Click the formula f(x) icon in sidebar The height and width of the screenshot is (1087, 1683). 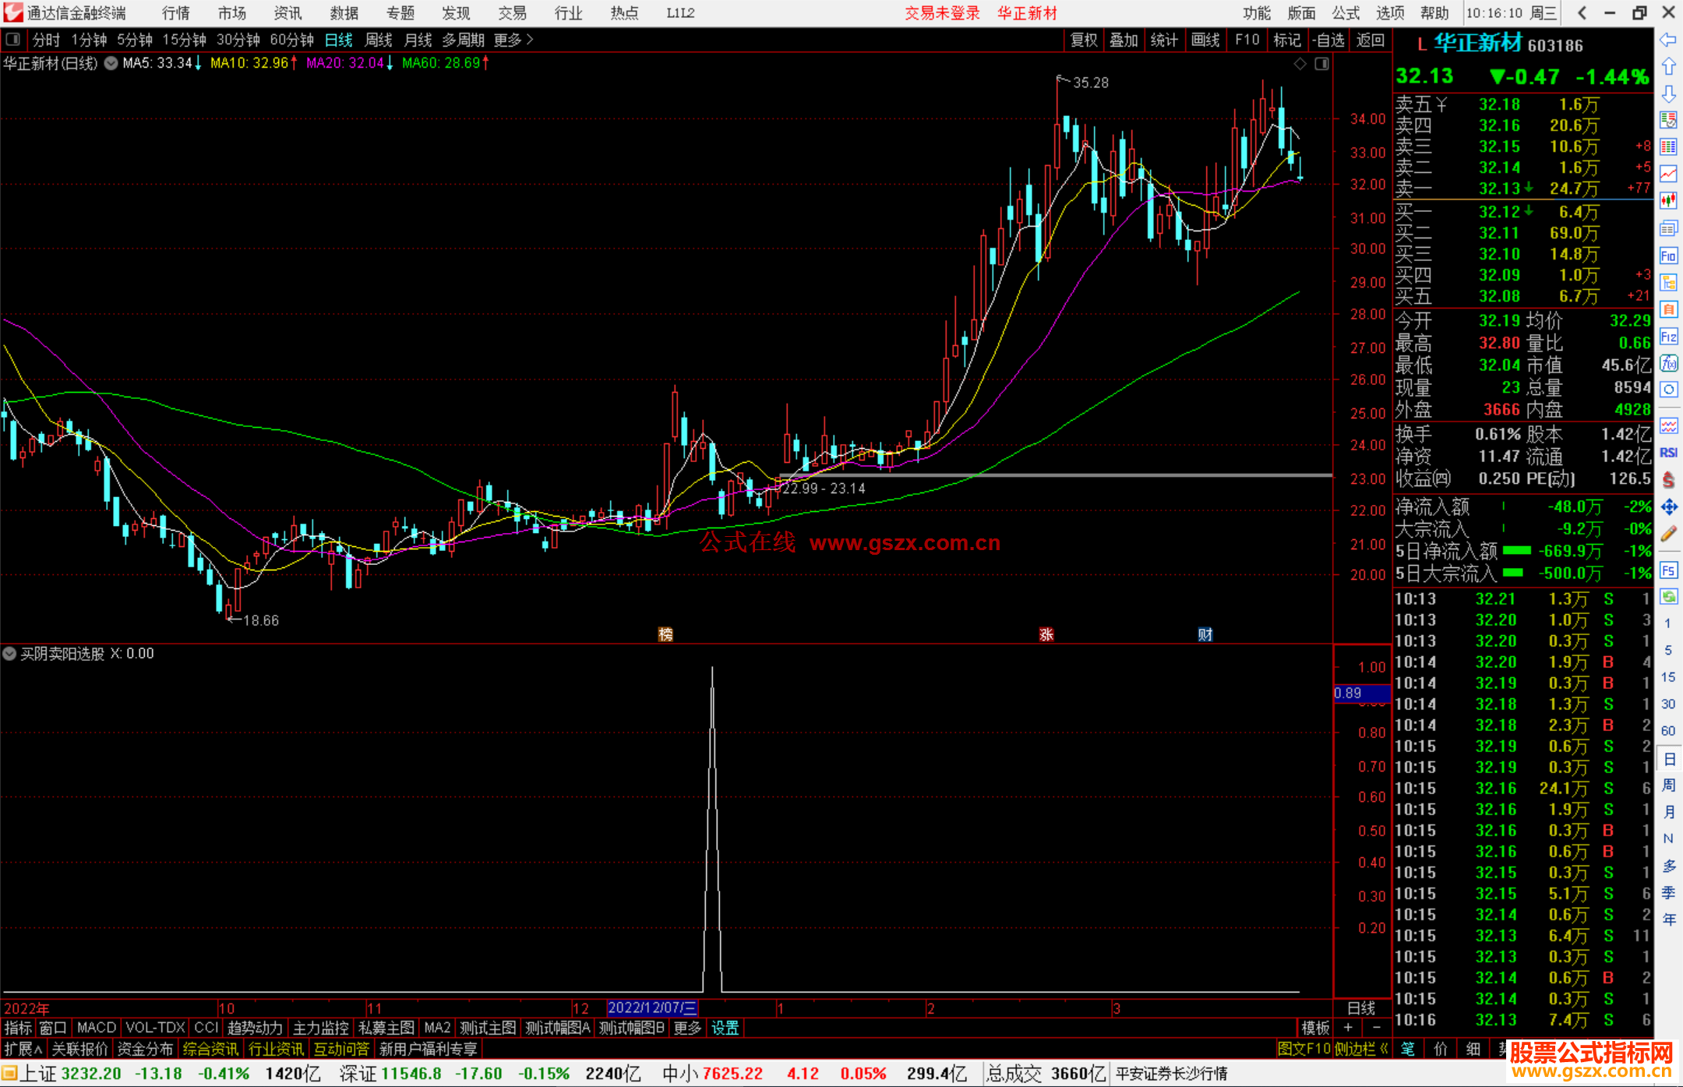coord(1668,363)
